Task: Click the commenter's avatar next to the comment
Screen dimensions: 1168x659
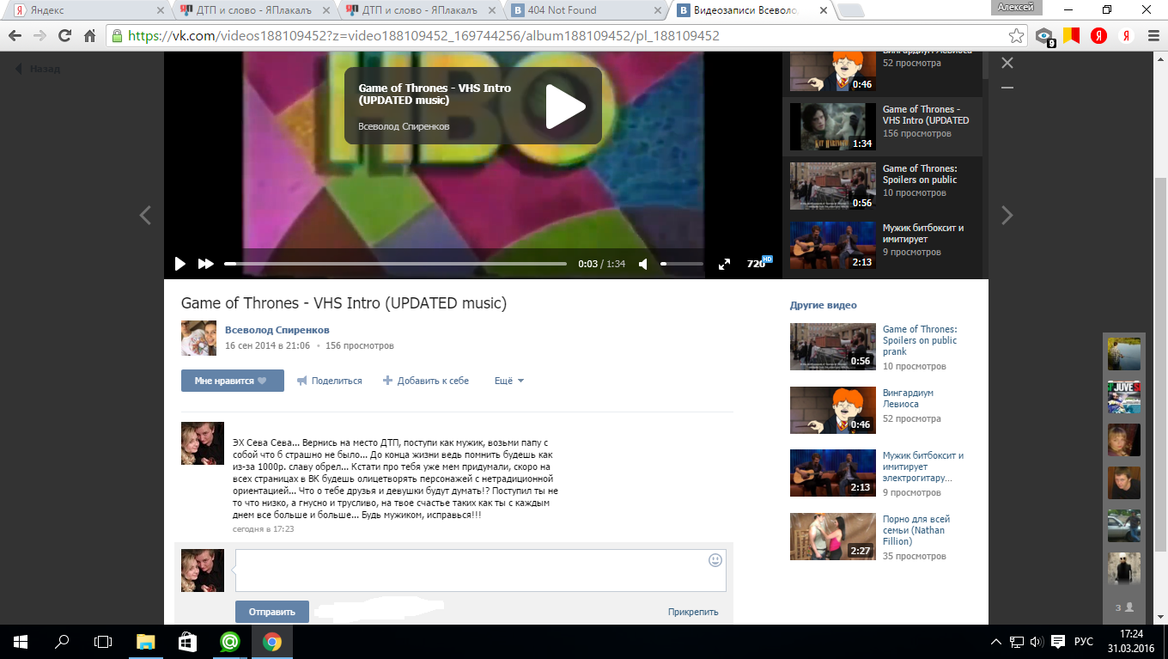Action: click(x=203, y=443)
